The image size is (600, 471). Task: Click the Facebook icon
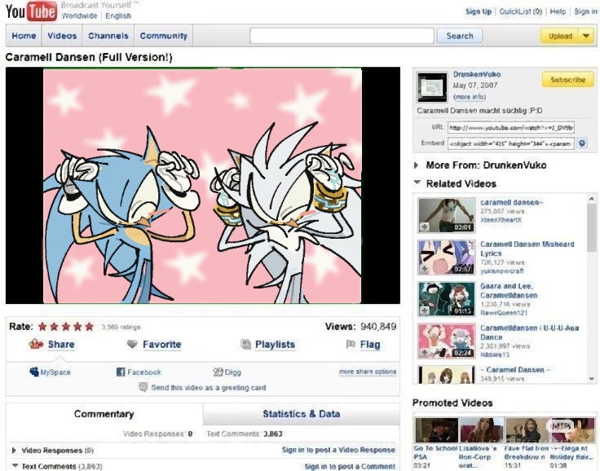click(121, 372)
